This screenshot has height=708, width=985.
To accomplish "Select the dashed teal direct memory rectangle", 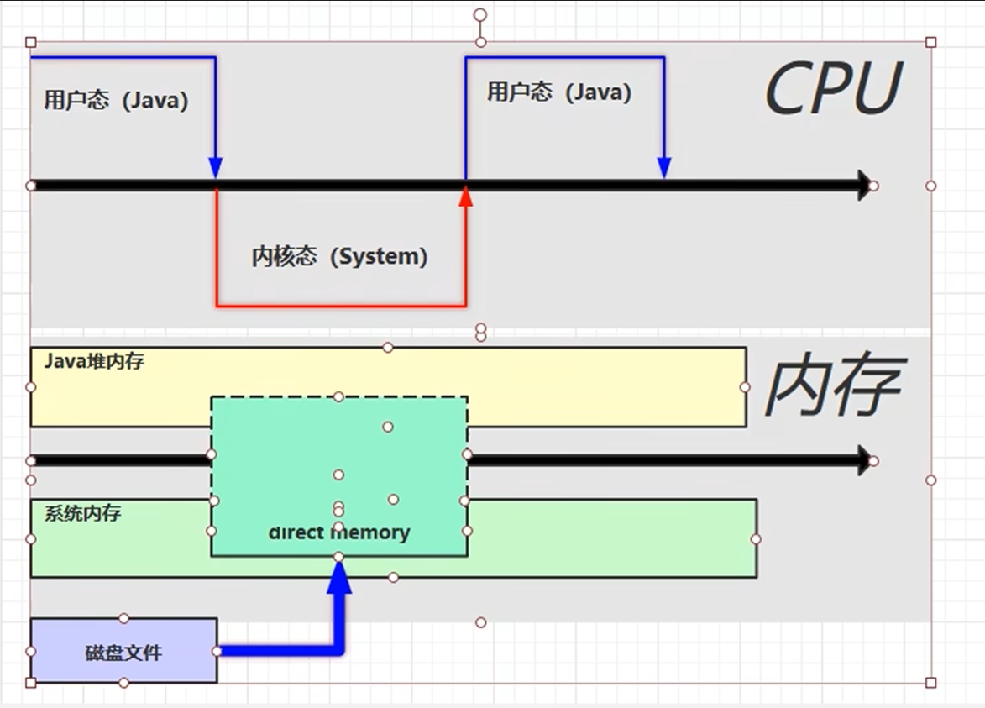I will coord(339,476).
